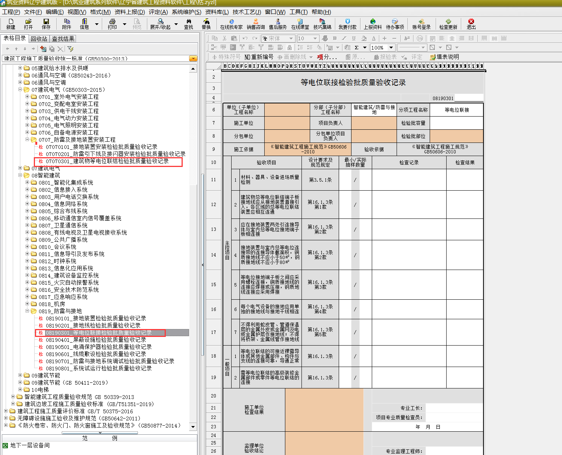Screen dimensions: 562x455
Task: Expand the 10电梯 folder node
Action: point(20,390)
